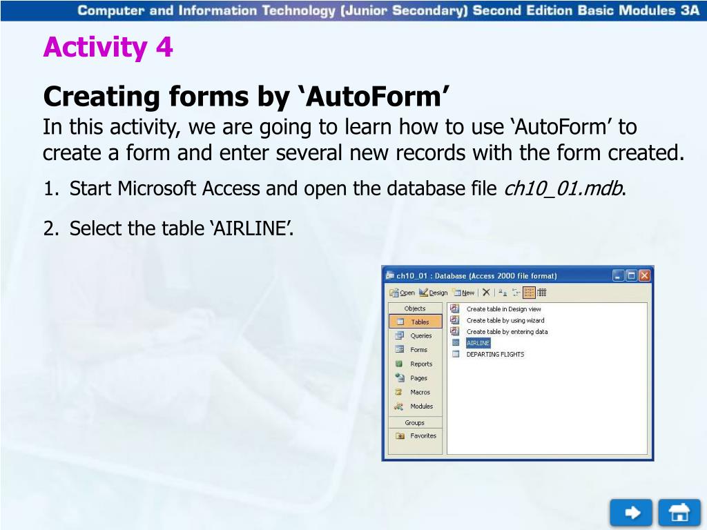Click the Pages icon in Objects bar
Image resolution: width=707 pixels, height=530 pixels.
pyautogui.click(x=400, y=377)
